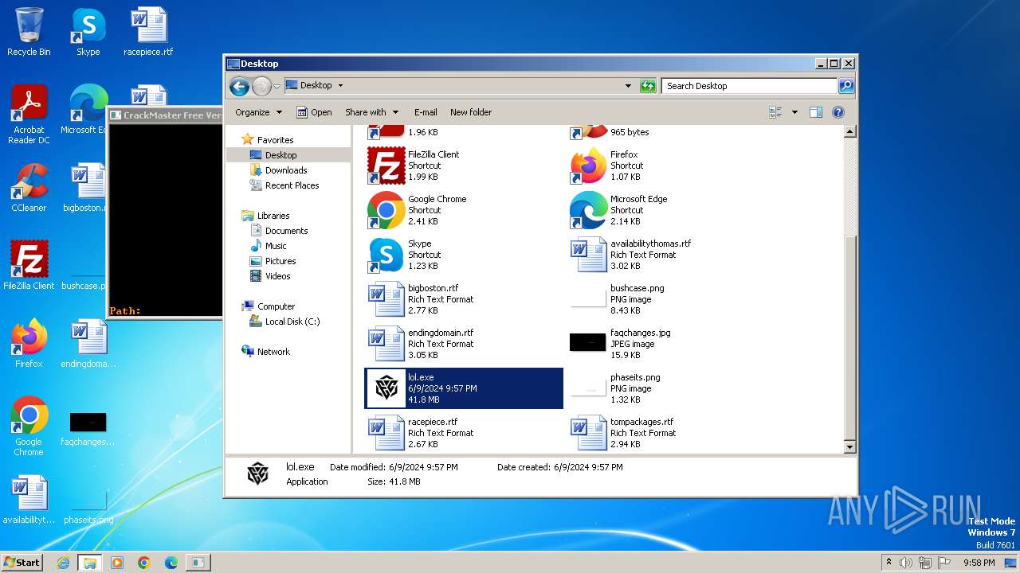Click the E-mail toolbar button
1020x573 pixels.
(x=426, y=112)
